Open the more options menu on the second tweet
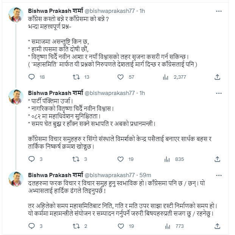The width and height of the screenshot is (235, 235). pos(219,93)
